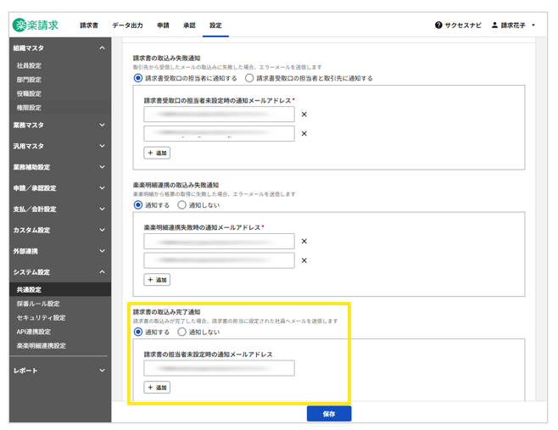The width and height of the screenshot is (558, 430).
Task: Edit 請求書の担当者未設定時の通知メールアドレス field
Action: click(219, 368)
